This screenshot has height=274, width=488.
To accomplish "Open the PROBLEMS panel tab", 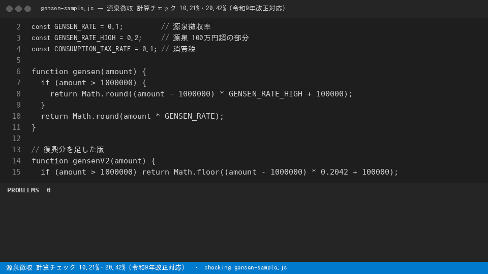I will pyautogui.click(x=23, y=190).
